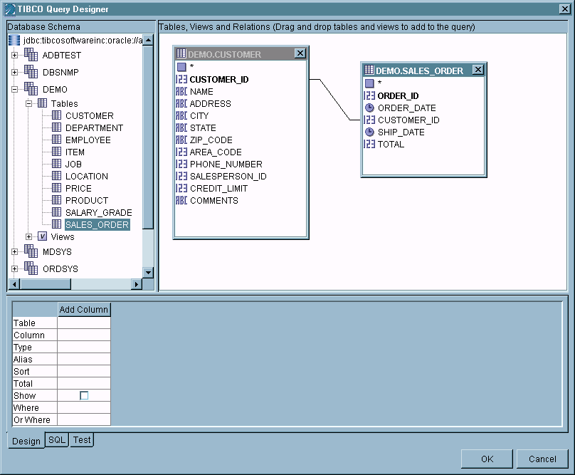This screenshot has height=475, width=575.
Task: Click the Alias cell under Add Column
Action: tap(84, 359)
